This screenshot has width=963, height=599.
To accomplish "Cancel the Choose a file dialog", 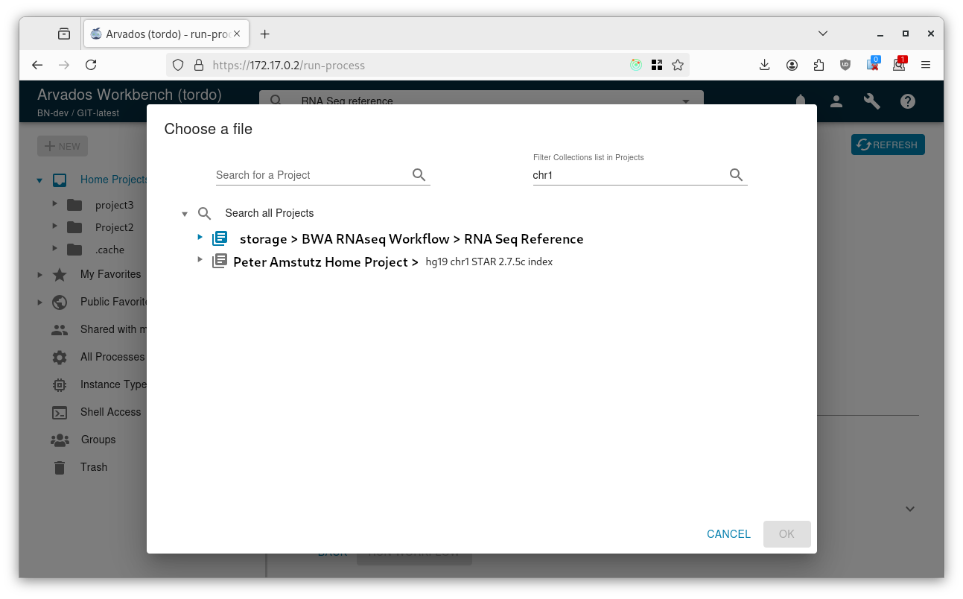I will coord(728,534).
